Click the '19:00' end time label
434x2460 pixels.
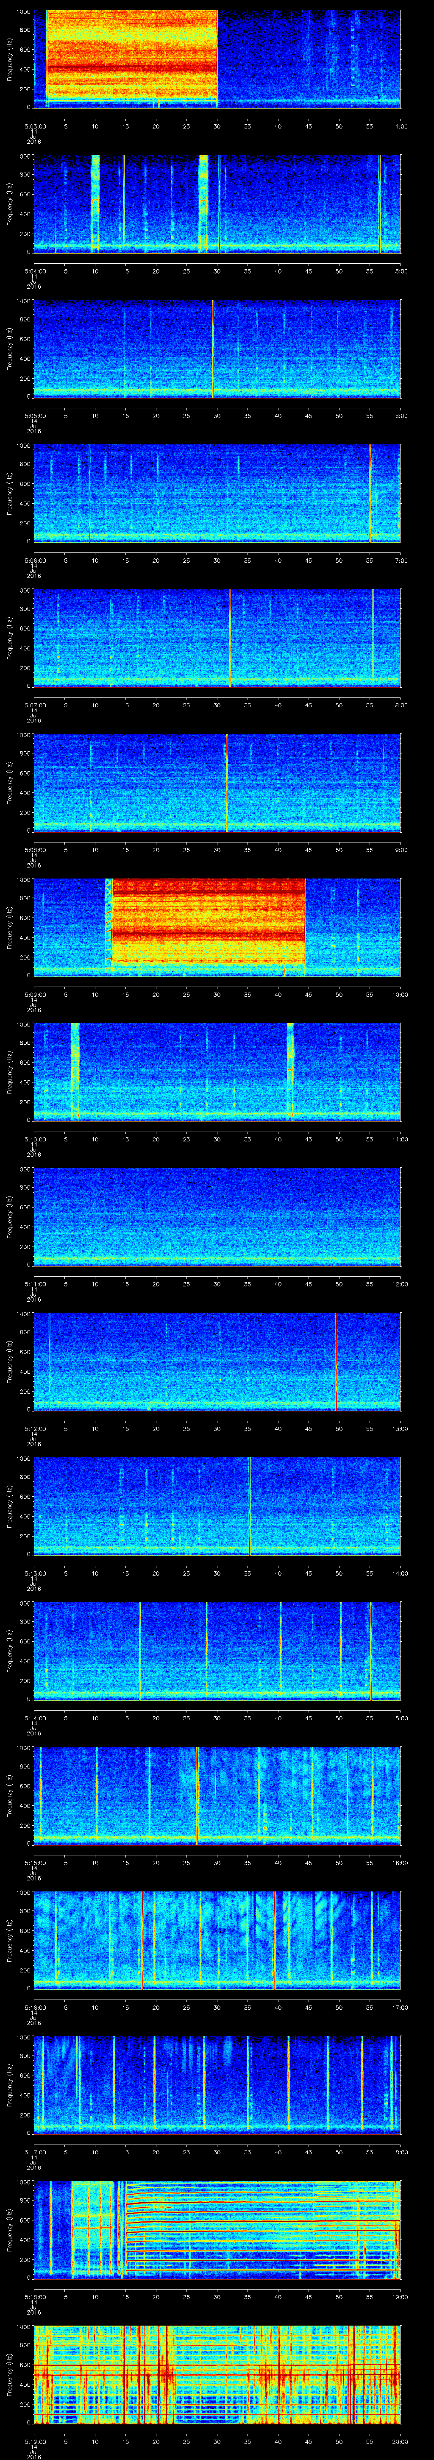(x=401, y=2298)
